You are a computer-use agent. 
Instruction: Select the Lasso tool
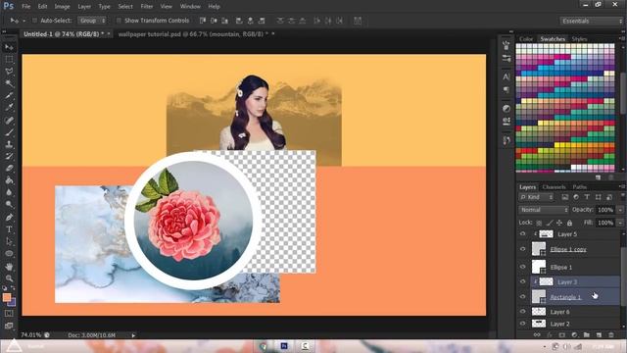[9, 72]
